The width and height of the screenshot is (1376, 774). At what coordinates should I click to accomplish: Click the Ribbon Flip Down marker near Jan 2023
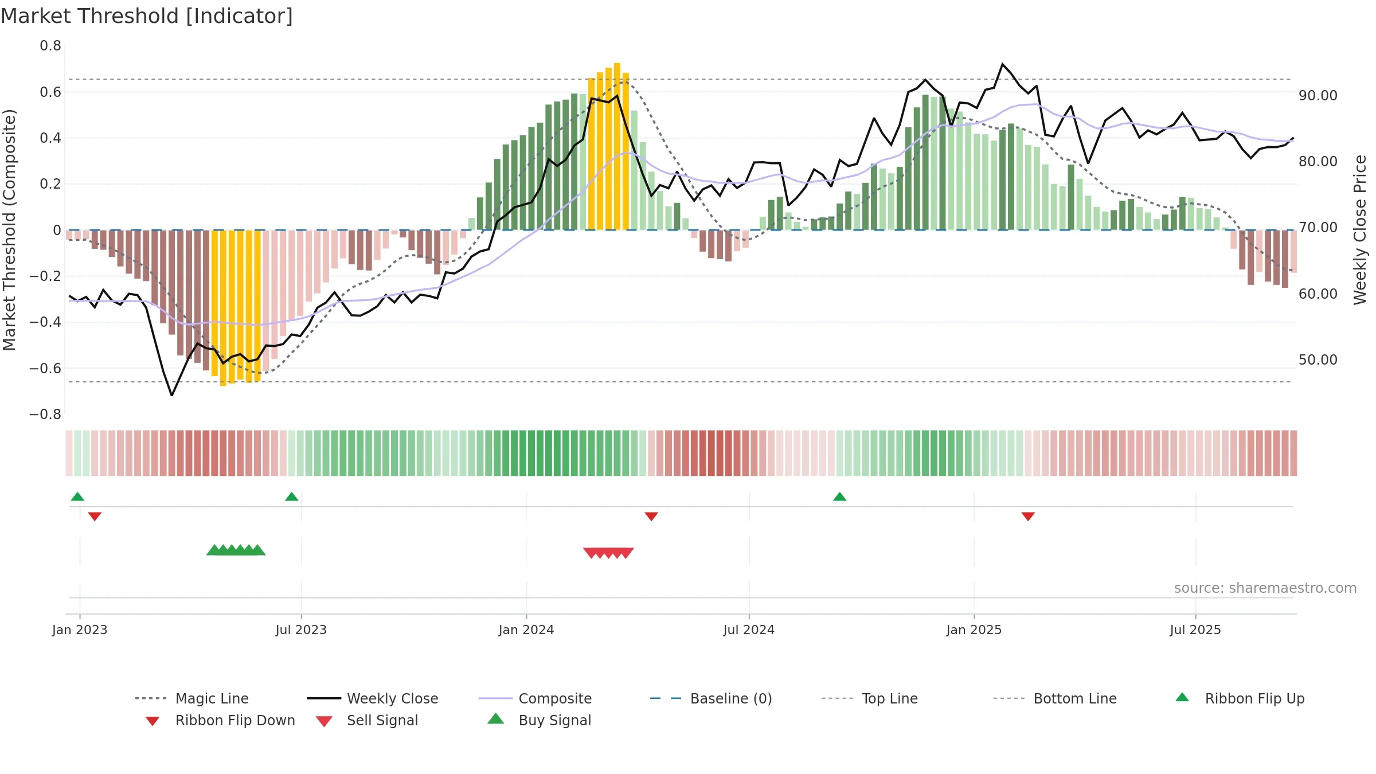coord(95,517)
